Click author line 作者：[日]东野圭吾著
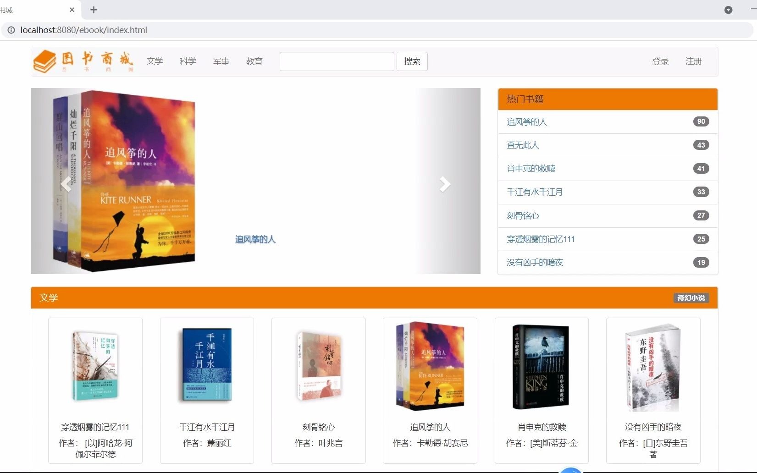 (x=653, y=449)
